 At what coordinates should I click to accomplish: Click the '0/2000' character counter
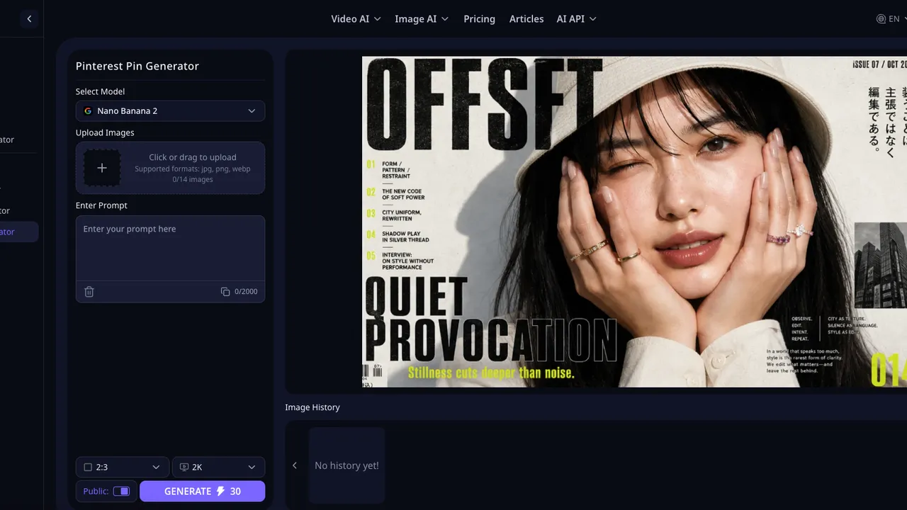pos(246,292)
